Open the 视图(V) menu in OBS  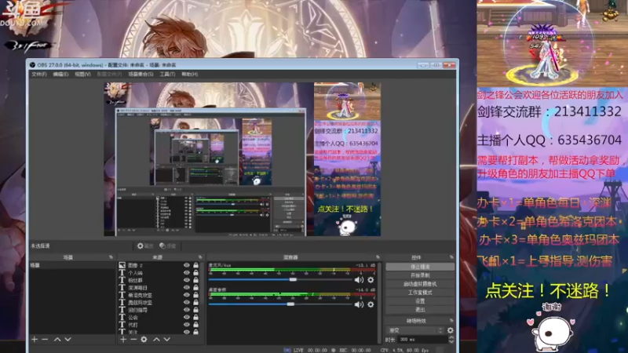click(x=82, y=74)
